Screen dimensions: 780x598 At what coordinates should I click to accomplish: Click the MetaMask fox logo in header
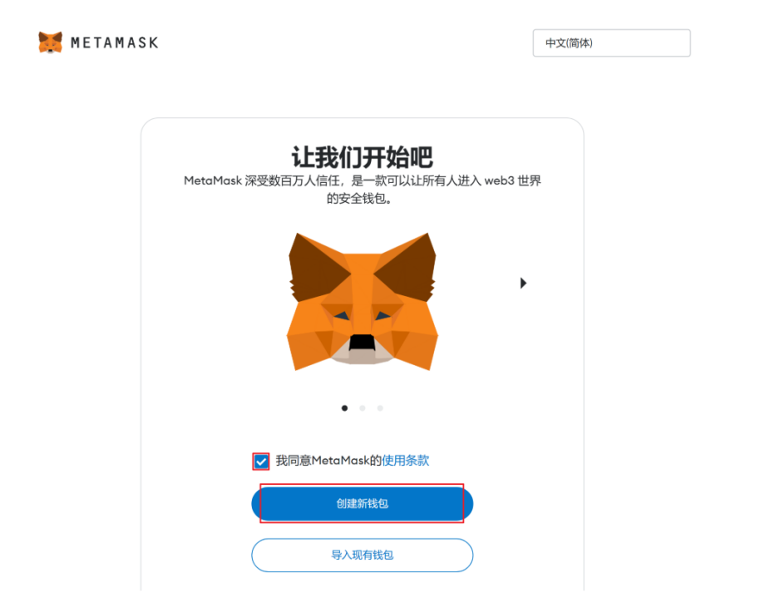pyautogui.click(x=50, y=42)
